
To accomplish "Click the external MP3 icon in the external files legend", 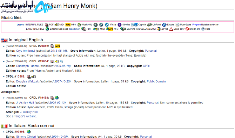I will tap(109, 29).
